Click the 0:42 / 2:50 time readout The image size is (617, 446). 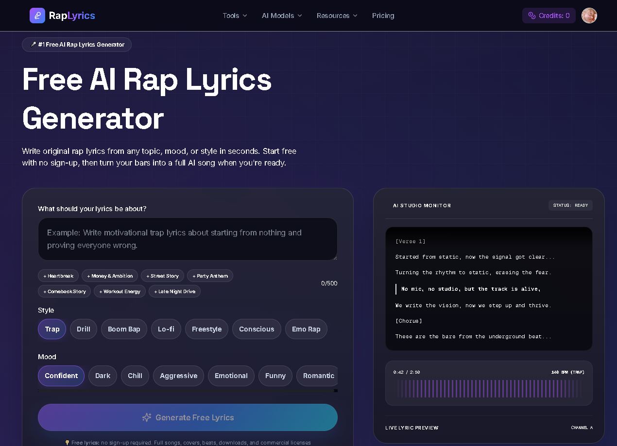click(407, 372)
